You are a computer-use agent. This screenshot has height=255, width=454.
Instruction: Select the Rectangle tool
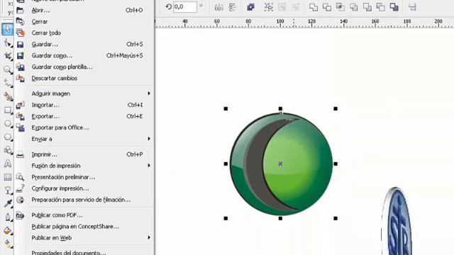8,110
